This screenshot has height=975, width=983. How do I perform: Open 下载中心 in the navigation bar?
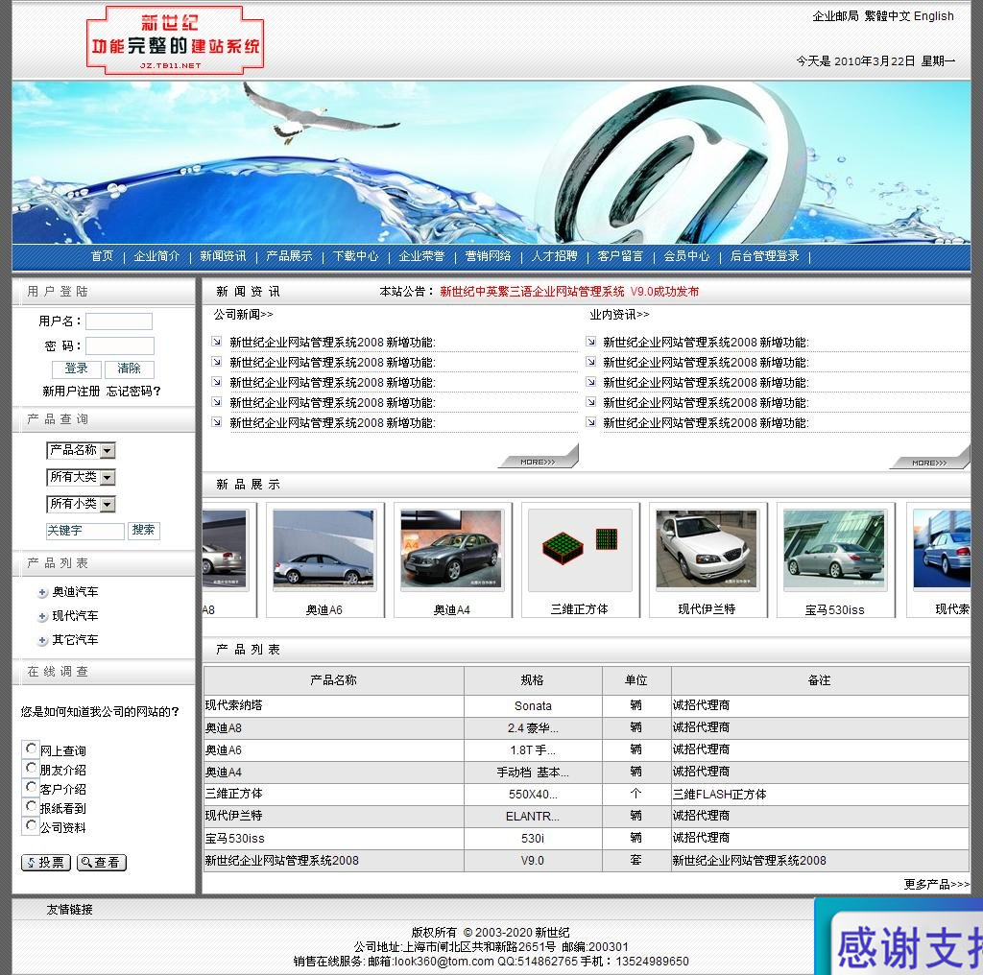(x=355, y=256)
